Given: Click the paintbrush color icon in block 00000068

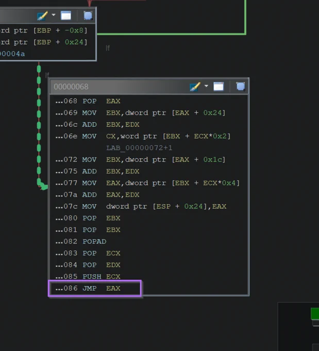Looking at the screenshot, I should coord(195,86).
